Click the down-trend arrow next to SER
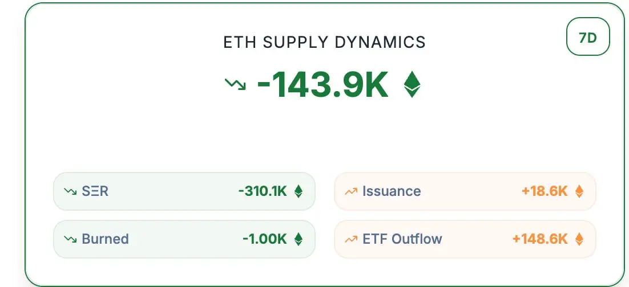The width and height of the screenshot is (629, 287). pyautogui.click(x=70, y=192)
